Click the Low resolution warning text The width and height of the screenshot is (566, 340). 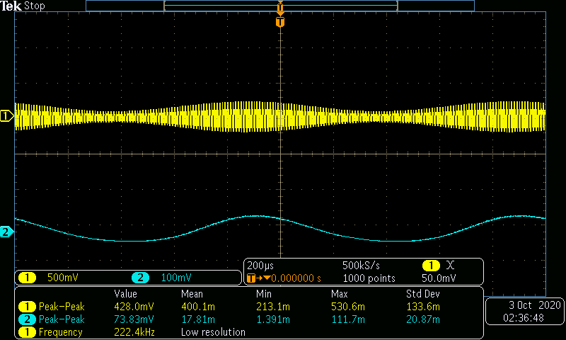pos(213,332)
